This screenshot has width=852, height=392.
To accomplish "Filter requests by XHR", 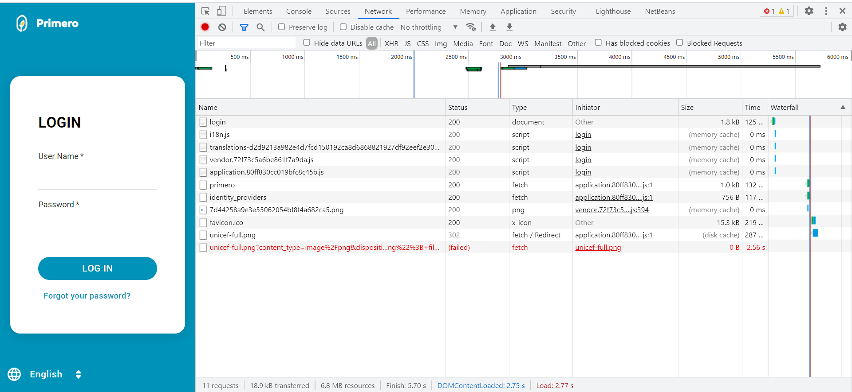I will (x=391, y=43).
